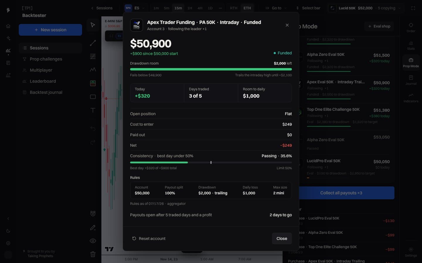This screenshot has height=263, width=422.
Task: Select the fibonacci lines tool
Action: coord(93,56)
